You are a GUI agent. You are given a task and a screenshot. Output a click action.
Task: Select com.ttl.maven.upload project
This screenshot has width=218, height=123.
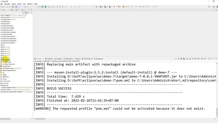point(7,43)
